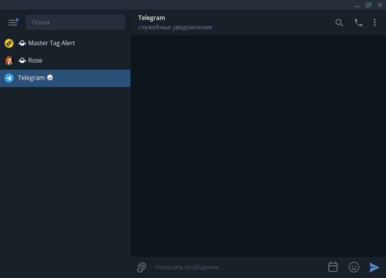Open the scheduled messages calendar icon
This screenshot has width=386, height=278.
pyautogui.click(x=333, y=267)
